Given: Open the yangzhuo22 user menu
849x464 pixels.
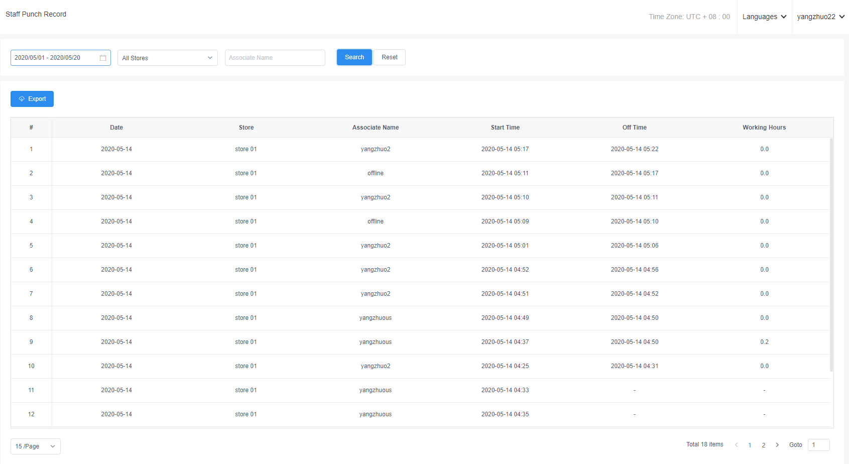Looking at the screenshot, I should coord(820,17).
